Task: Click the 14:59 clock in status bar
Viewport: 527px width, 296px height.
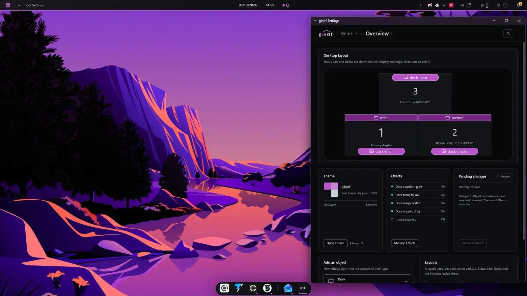Action: (x=270, y=5)
